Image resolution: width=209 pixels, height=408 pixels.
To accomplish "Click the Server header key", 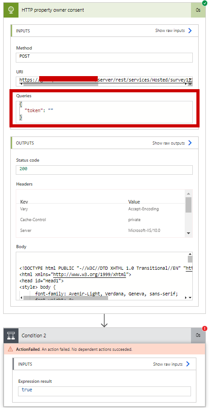I will [x=25, y=230].
